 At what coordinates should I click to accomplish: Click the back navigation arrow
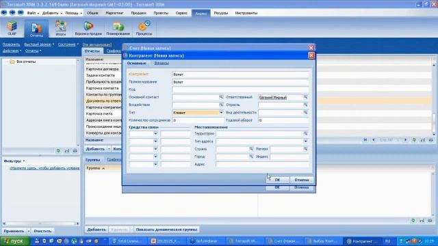tap(4, 12)
